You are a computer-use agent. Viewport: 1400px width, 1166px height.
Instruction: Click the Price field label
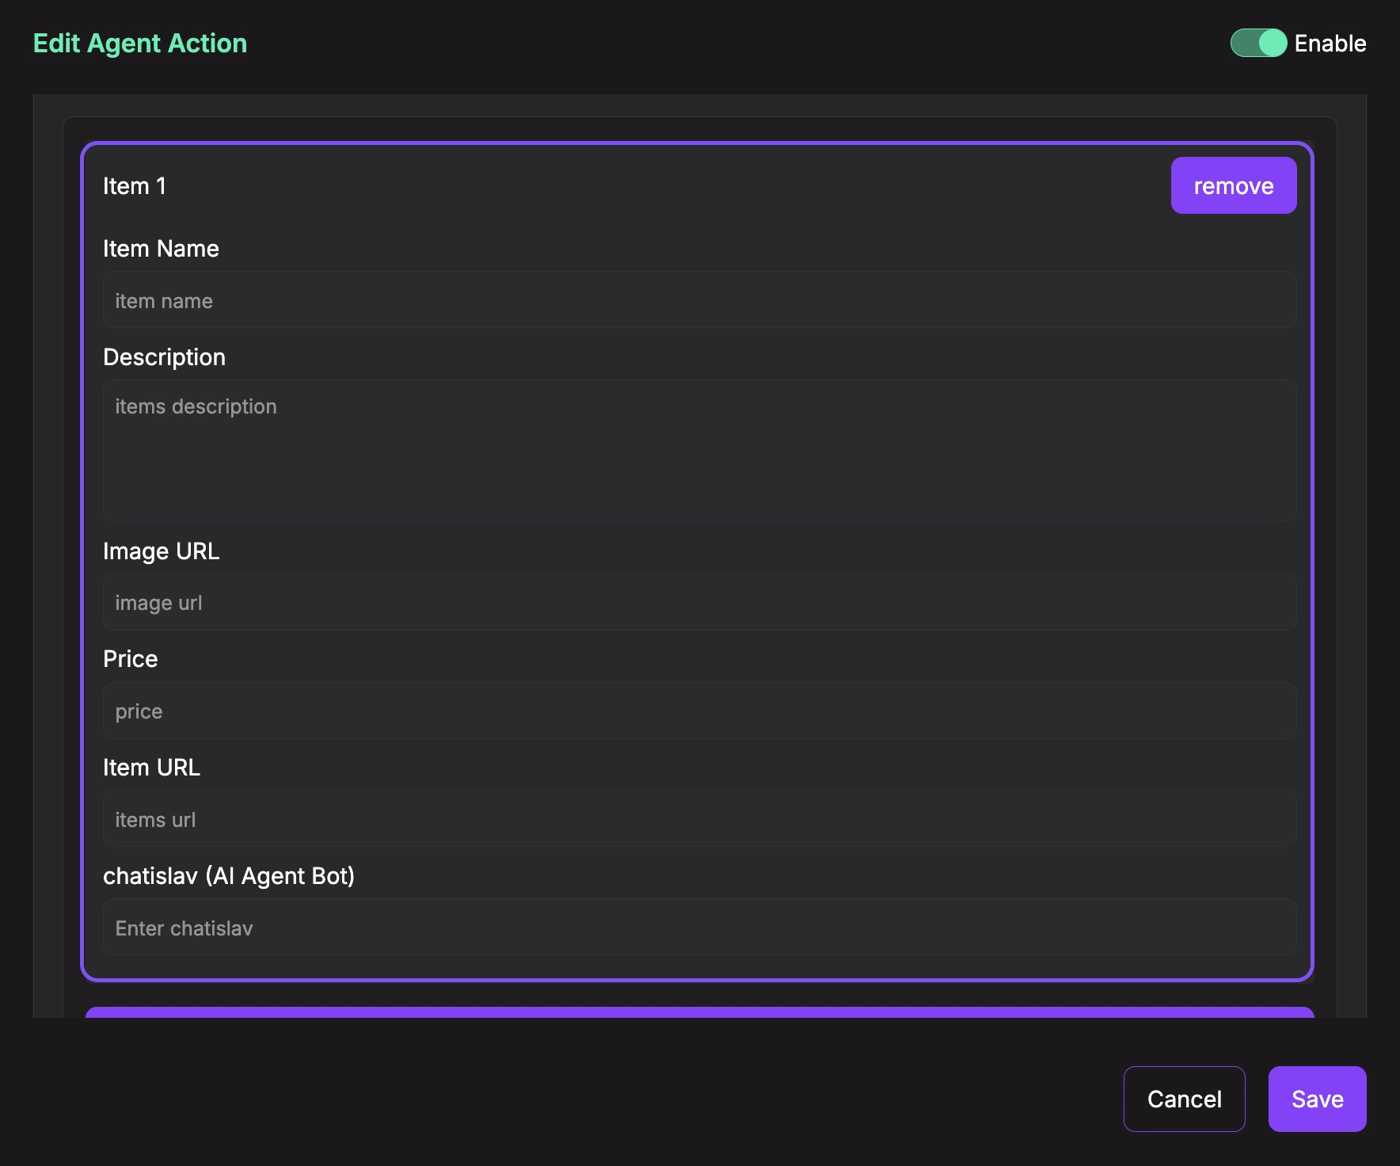[x=130, y=659]
